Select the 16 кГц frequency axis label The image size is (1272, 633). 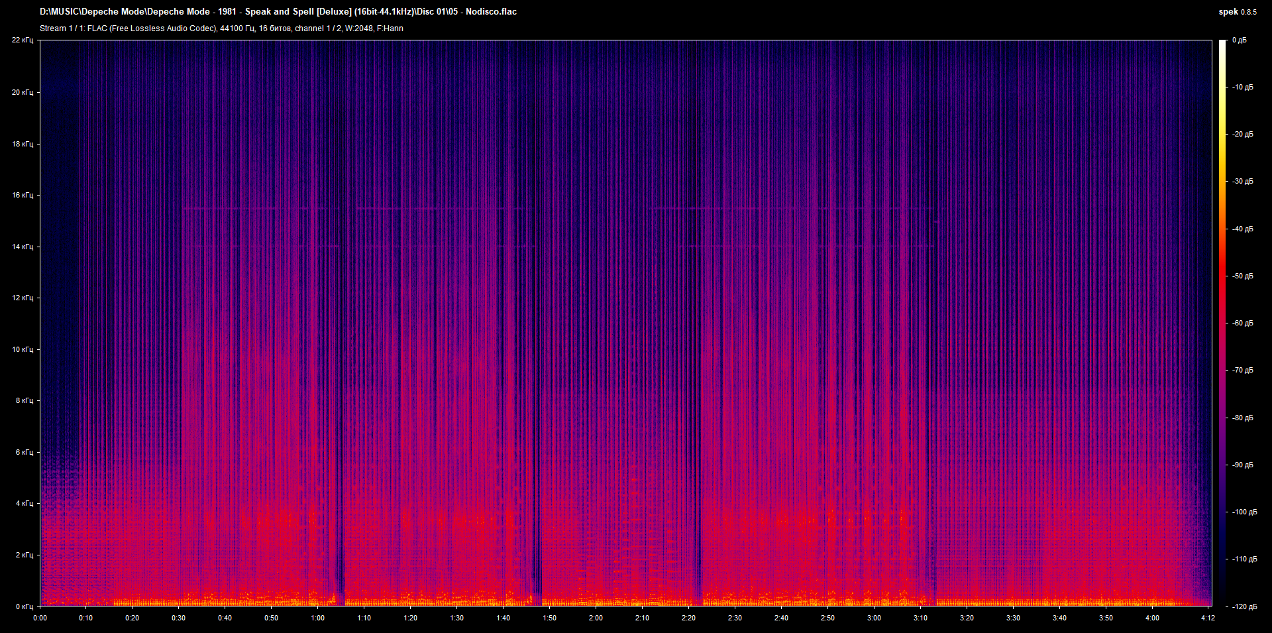click(22, 196)
